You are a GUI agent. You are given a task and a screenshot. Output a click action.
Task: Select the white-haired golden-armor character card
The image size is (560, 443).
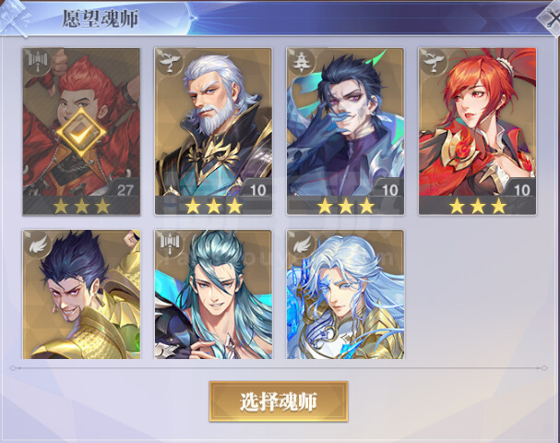pos(345,294)
